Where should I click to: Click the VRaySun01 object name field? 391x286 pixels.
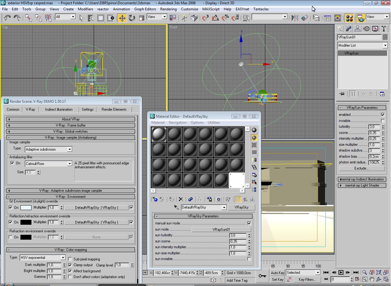point(359,37)
